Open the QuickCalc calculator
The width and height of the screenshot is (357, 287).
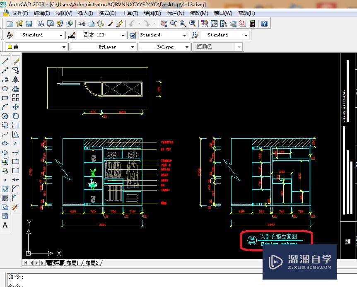252,24
